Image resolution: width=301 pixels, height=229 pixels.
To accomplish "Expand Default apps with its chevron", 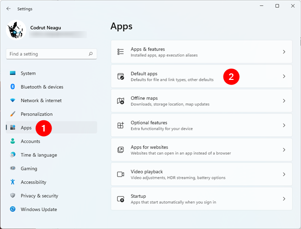I will [x=284, y=76].
